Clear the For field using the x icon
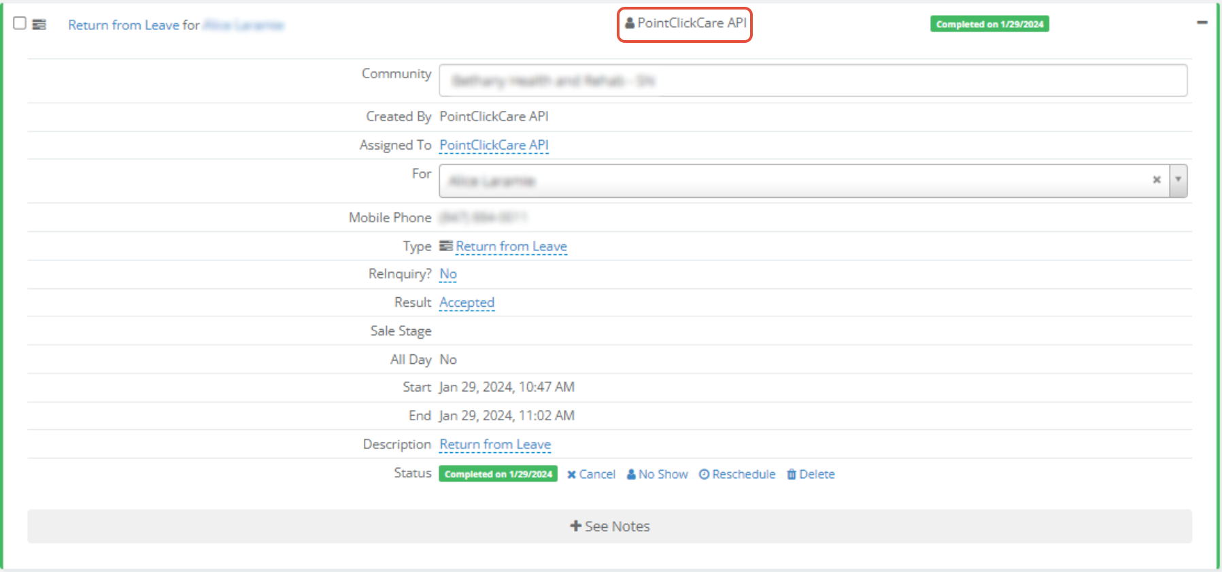The width and height of the screenshot is (1222, 572). pos(1156,180)
